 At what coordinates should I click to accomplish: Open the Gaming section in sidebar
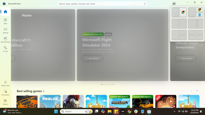pos(5,30)
